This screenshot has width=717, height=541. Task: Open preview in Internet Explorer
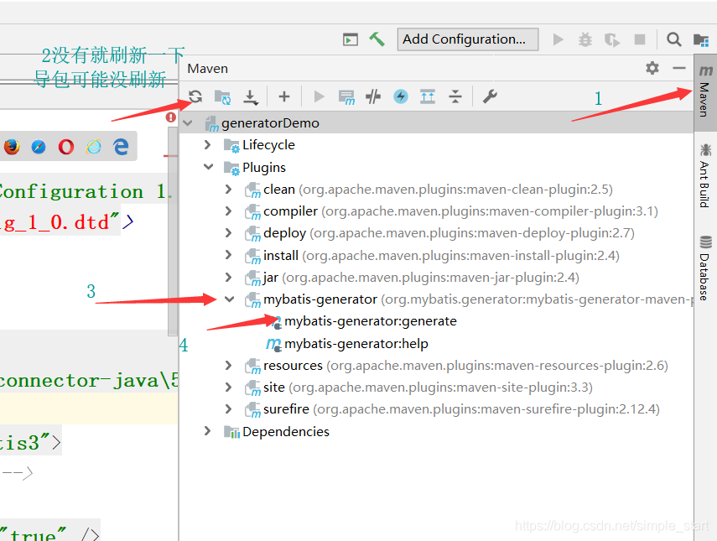(x=93, y=147)
